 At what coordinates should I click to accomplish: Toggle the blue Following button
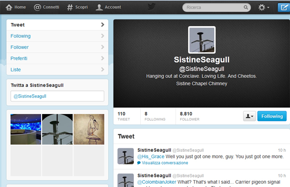(x=272, y=116)
